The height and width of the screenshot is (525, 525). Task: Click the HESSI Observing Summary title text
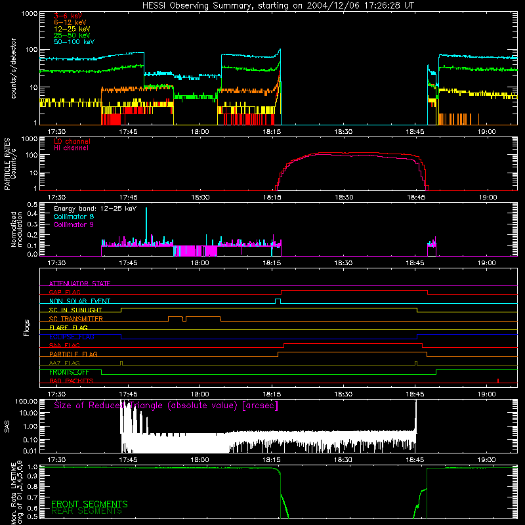point(278,6)
